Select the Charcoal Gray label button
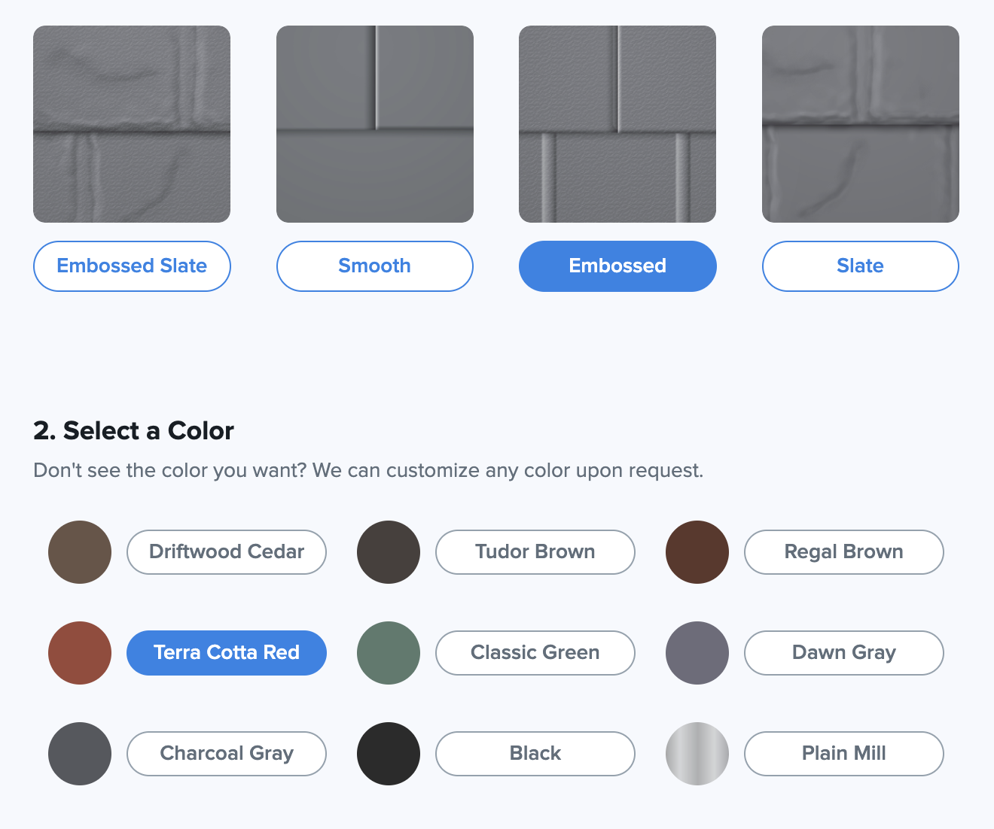This screenshot has width=994, height=829. click(x=227, y=754)
